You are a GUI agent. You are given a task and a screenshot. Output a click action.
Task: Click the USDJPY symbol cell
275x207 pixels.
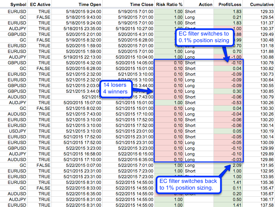tap(15, 131)
